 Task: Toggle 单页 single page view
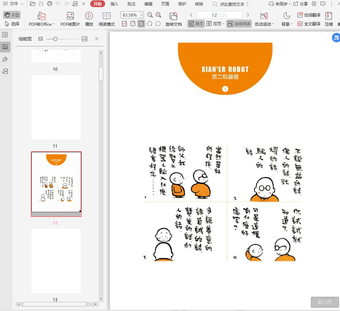[196, 24]
